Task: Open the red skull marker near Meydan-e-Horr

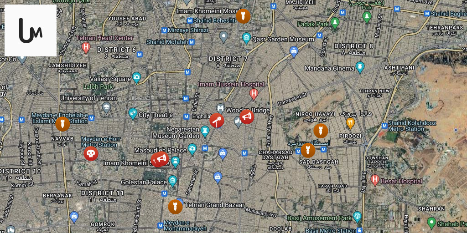Action: [91, 154]
